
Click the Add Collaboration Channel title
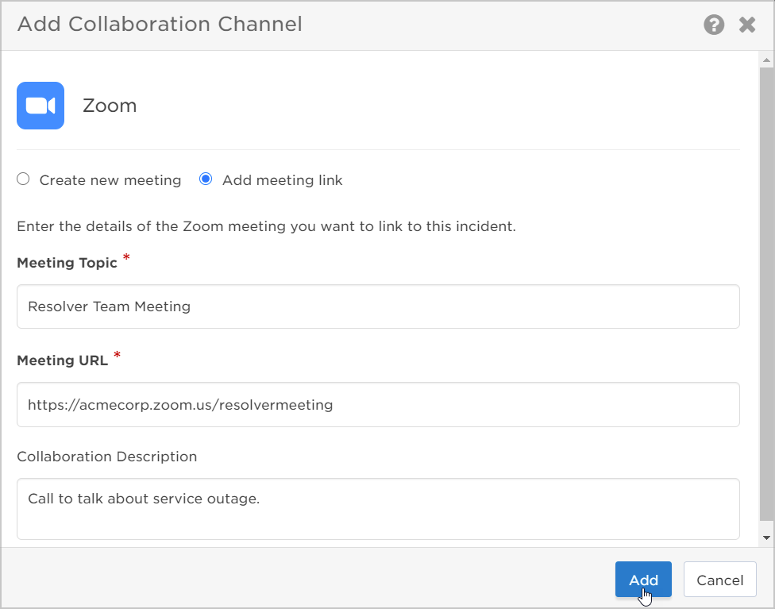[x=160, y=25]
